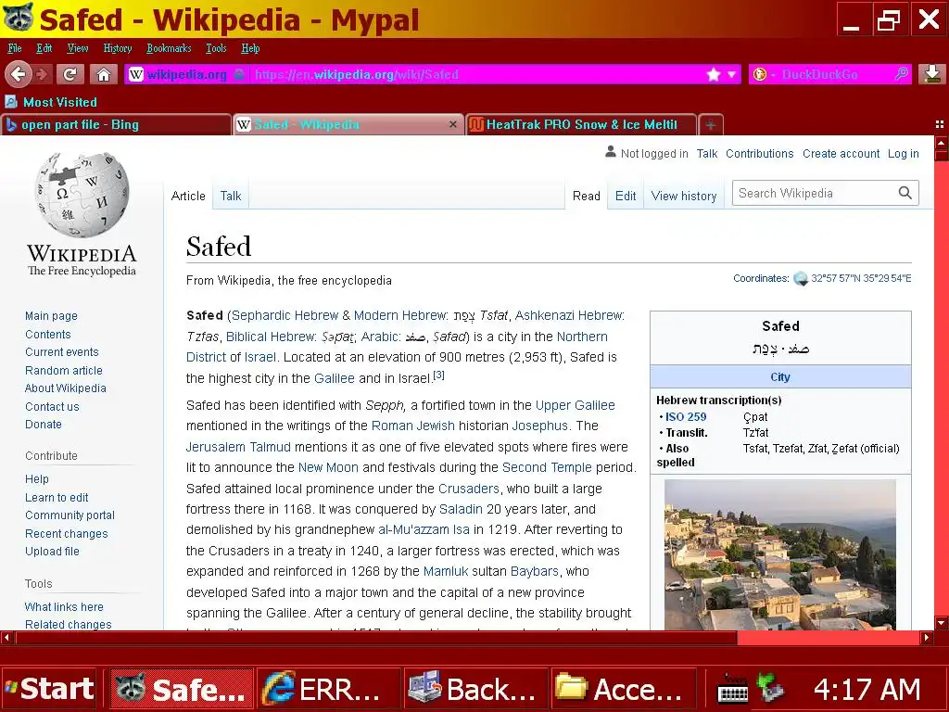Click the Not logged in user icon
949x712 pixels.
(610, 153)
